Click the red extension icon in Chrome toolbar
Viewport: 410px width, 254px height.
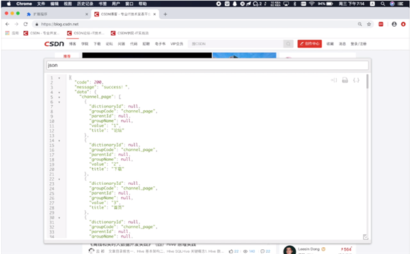[381, 24]
